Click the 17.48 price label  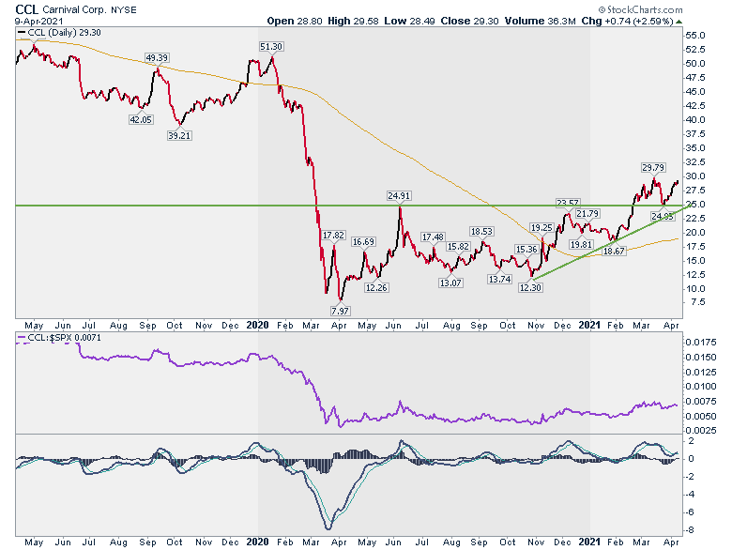433,237
